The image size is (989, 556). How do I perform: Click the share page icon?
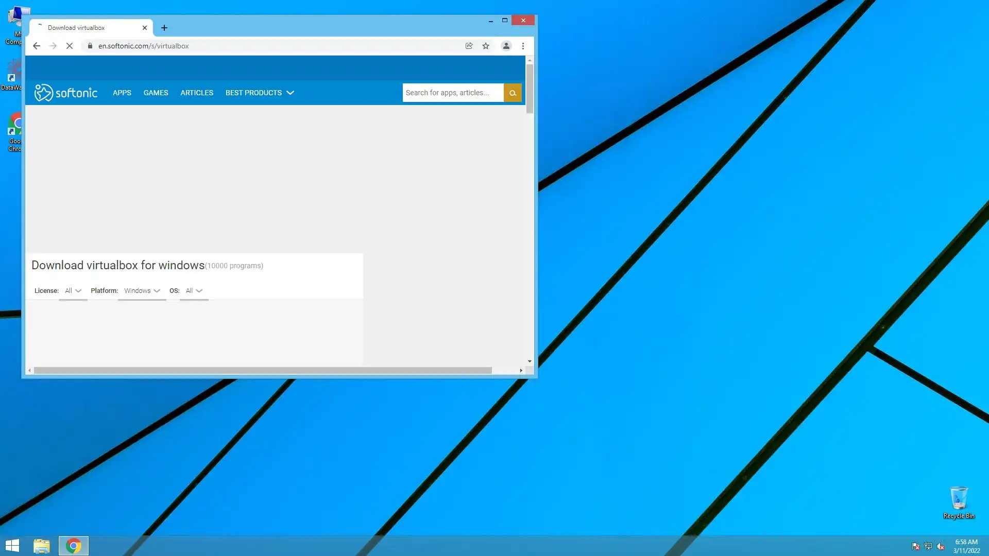coord(469,46)
